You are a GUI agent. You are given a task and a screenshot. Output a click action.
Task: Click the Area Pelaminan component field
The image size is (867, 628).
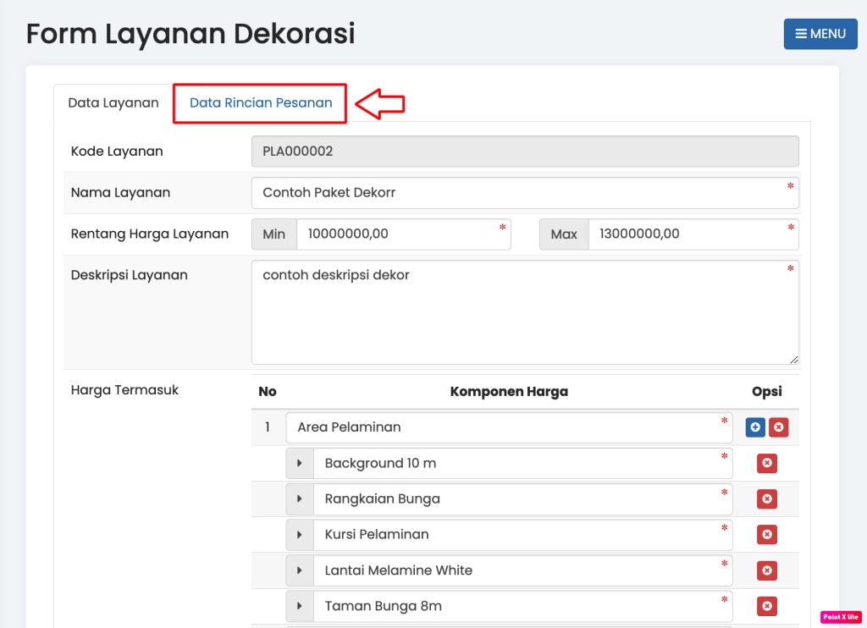508,427
